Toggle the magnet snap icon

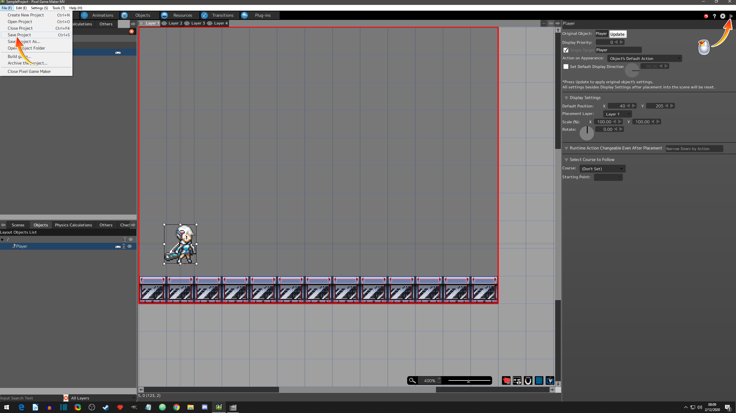[528, 380]
